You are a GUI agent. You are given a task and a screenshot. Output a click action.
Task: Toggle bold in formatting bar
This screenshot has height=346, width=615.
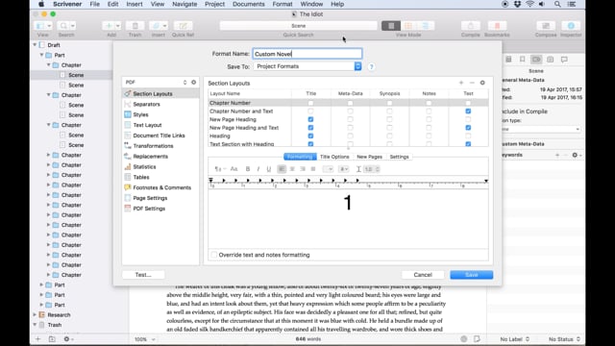click(248, 169)
